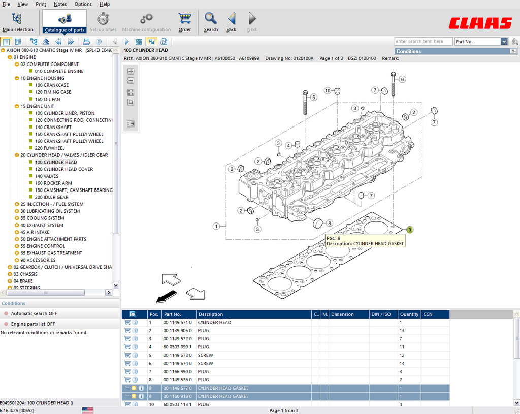Select 140 VALVES in tree
Screen dimensions: 520x414
[x=47, y=176]
